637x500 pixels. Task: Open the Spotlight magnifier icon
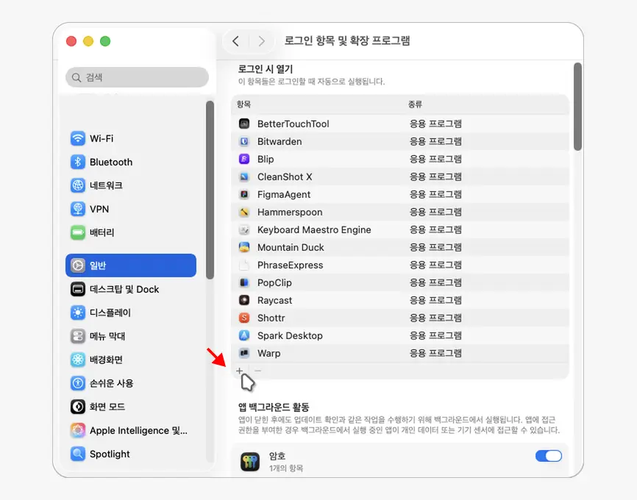pyautogui.click(x=77, y=454)
